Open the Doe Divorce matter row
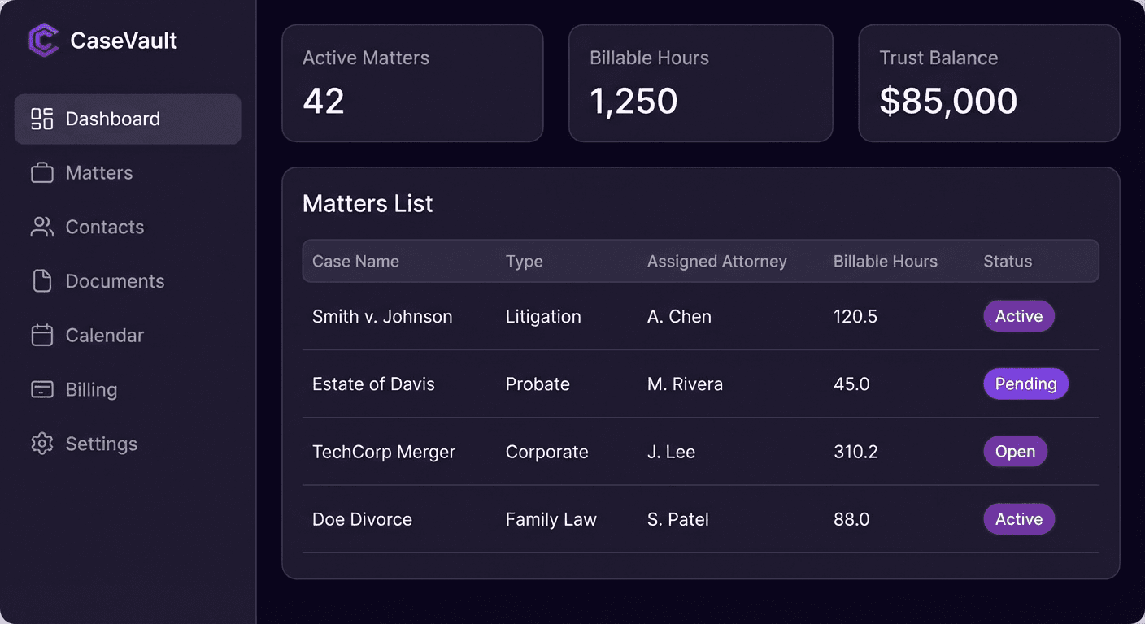The width and height of the screenshot is (1145, 624). point(569,519)
